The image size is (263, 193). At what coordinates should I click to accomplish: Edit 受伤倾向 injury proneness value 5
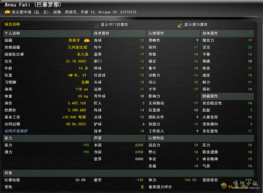251,124
